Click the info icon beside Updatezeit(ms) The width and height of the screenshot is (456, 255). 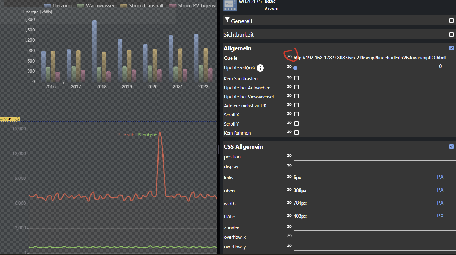coord(260,68)
